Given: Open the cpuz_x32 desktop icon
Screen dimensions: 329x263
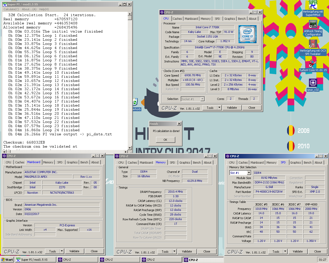Looking at the screenshot, I should (x=313, y=83).
